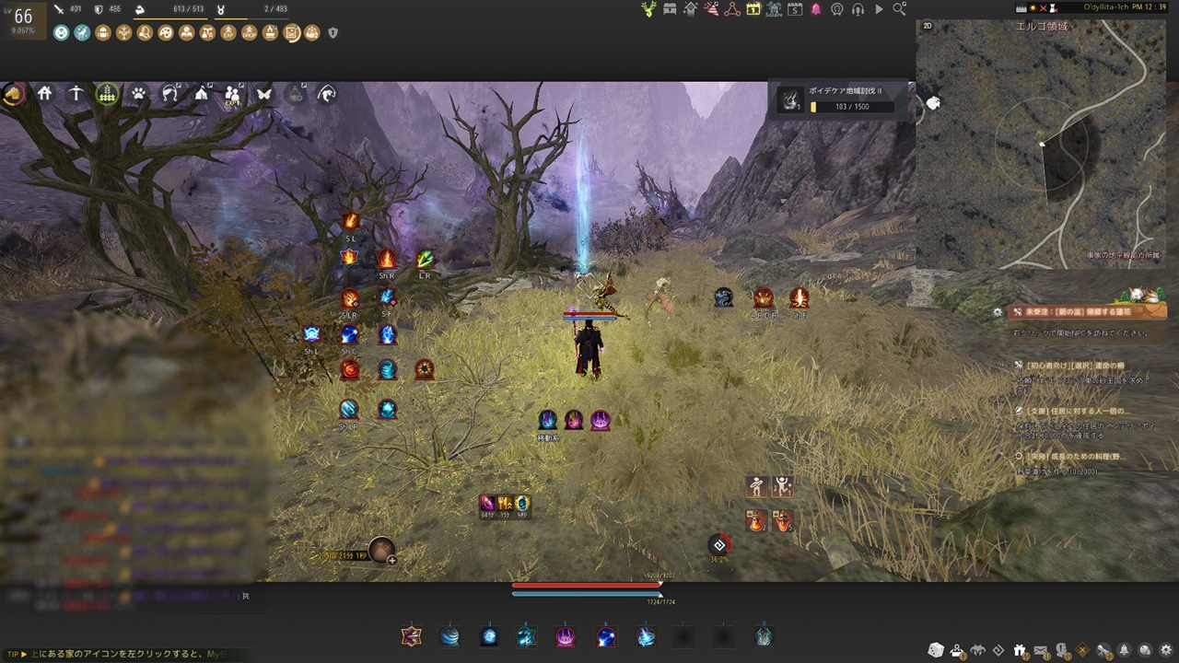The image size is (1179, 663).
Task: Click the red HP bar
Action: click(x=586, y=585)
